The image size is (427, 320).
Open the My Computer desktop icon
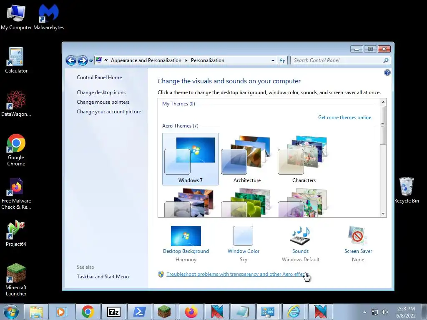[x=16, y=17]
